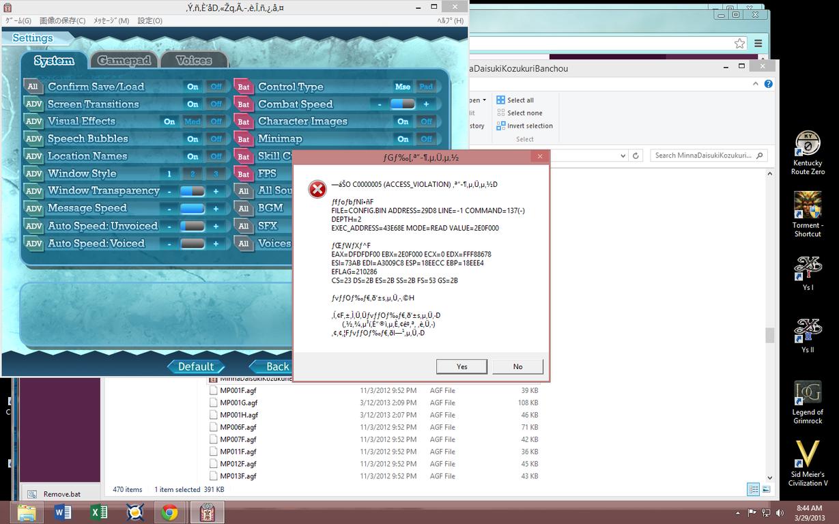This screenshot has width=839, height=524.
Task: Open Word from the taskbar
Action: tap(62, 512)
